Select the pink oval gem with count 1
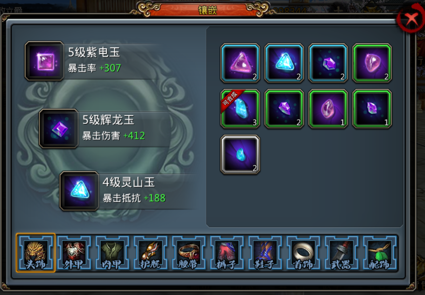This screenshot has height=295, width=425. tap(328, 109)
